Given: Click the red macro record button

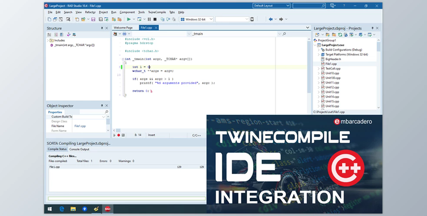Looking at the screenshot, I should coord(119,135).
